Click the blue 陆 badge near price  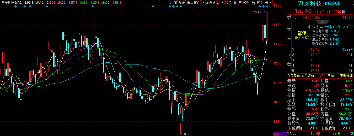pyautogui.click(x=344, y=12)
